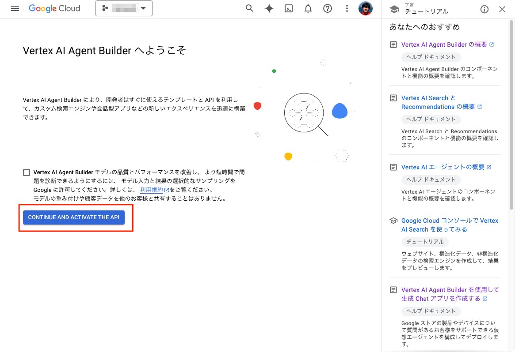This screenshot has width=515, height=352.
Task: Click document icon beside 生成 Chat link
Action: click(393, 290)
